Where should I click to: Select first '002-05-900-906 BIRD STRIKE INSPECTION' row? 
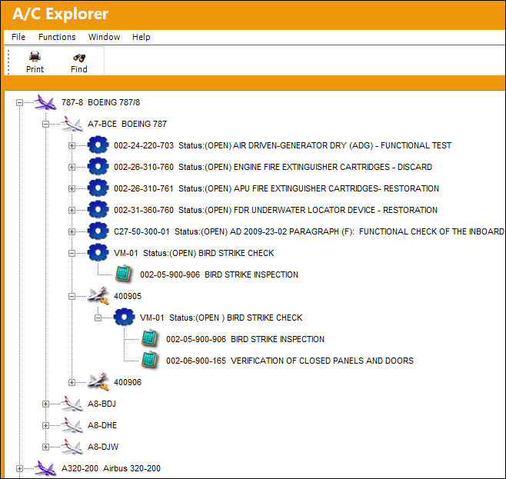coord(219,274)
